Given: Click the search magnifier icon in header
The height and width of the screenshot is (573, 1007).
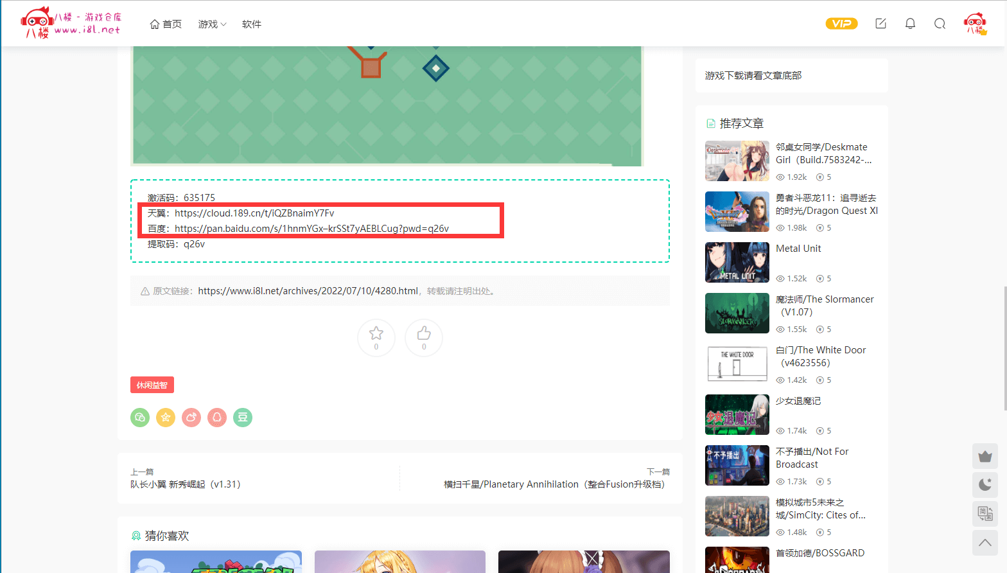Looking at the screenshot, I should tap(940, 24).
